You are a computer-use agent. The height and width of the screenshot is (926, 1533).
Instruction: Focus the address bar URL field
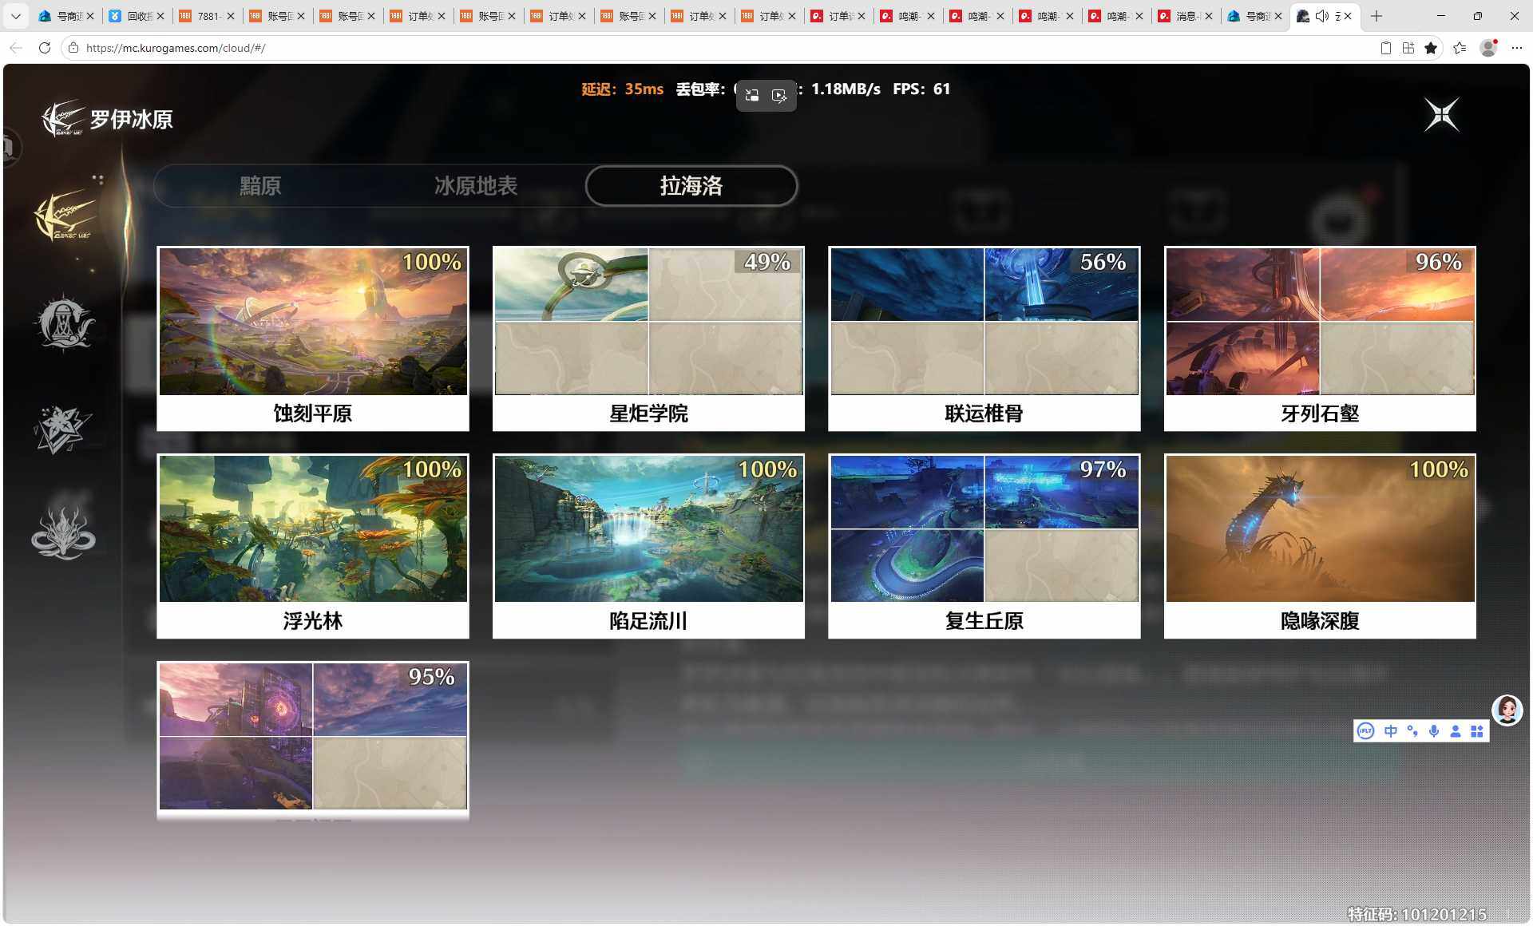719,48
